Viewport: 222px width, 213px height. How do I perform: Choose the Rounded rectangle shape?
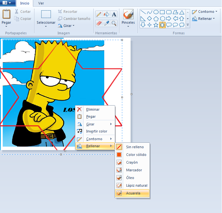pyautogui.click(x=169, y=12)
